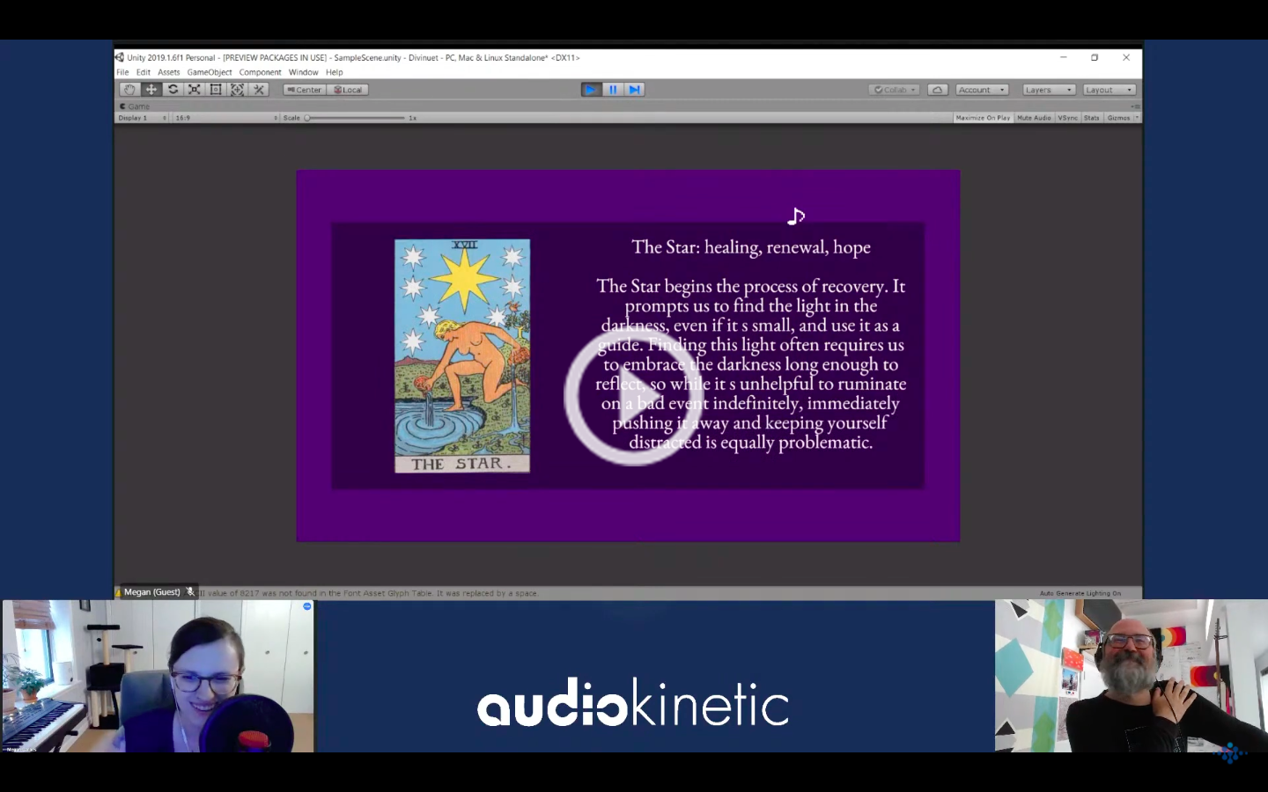Click the warning icon in Unity status bar

[118, 593]
